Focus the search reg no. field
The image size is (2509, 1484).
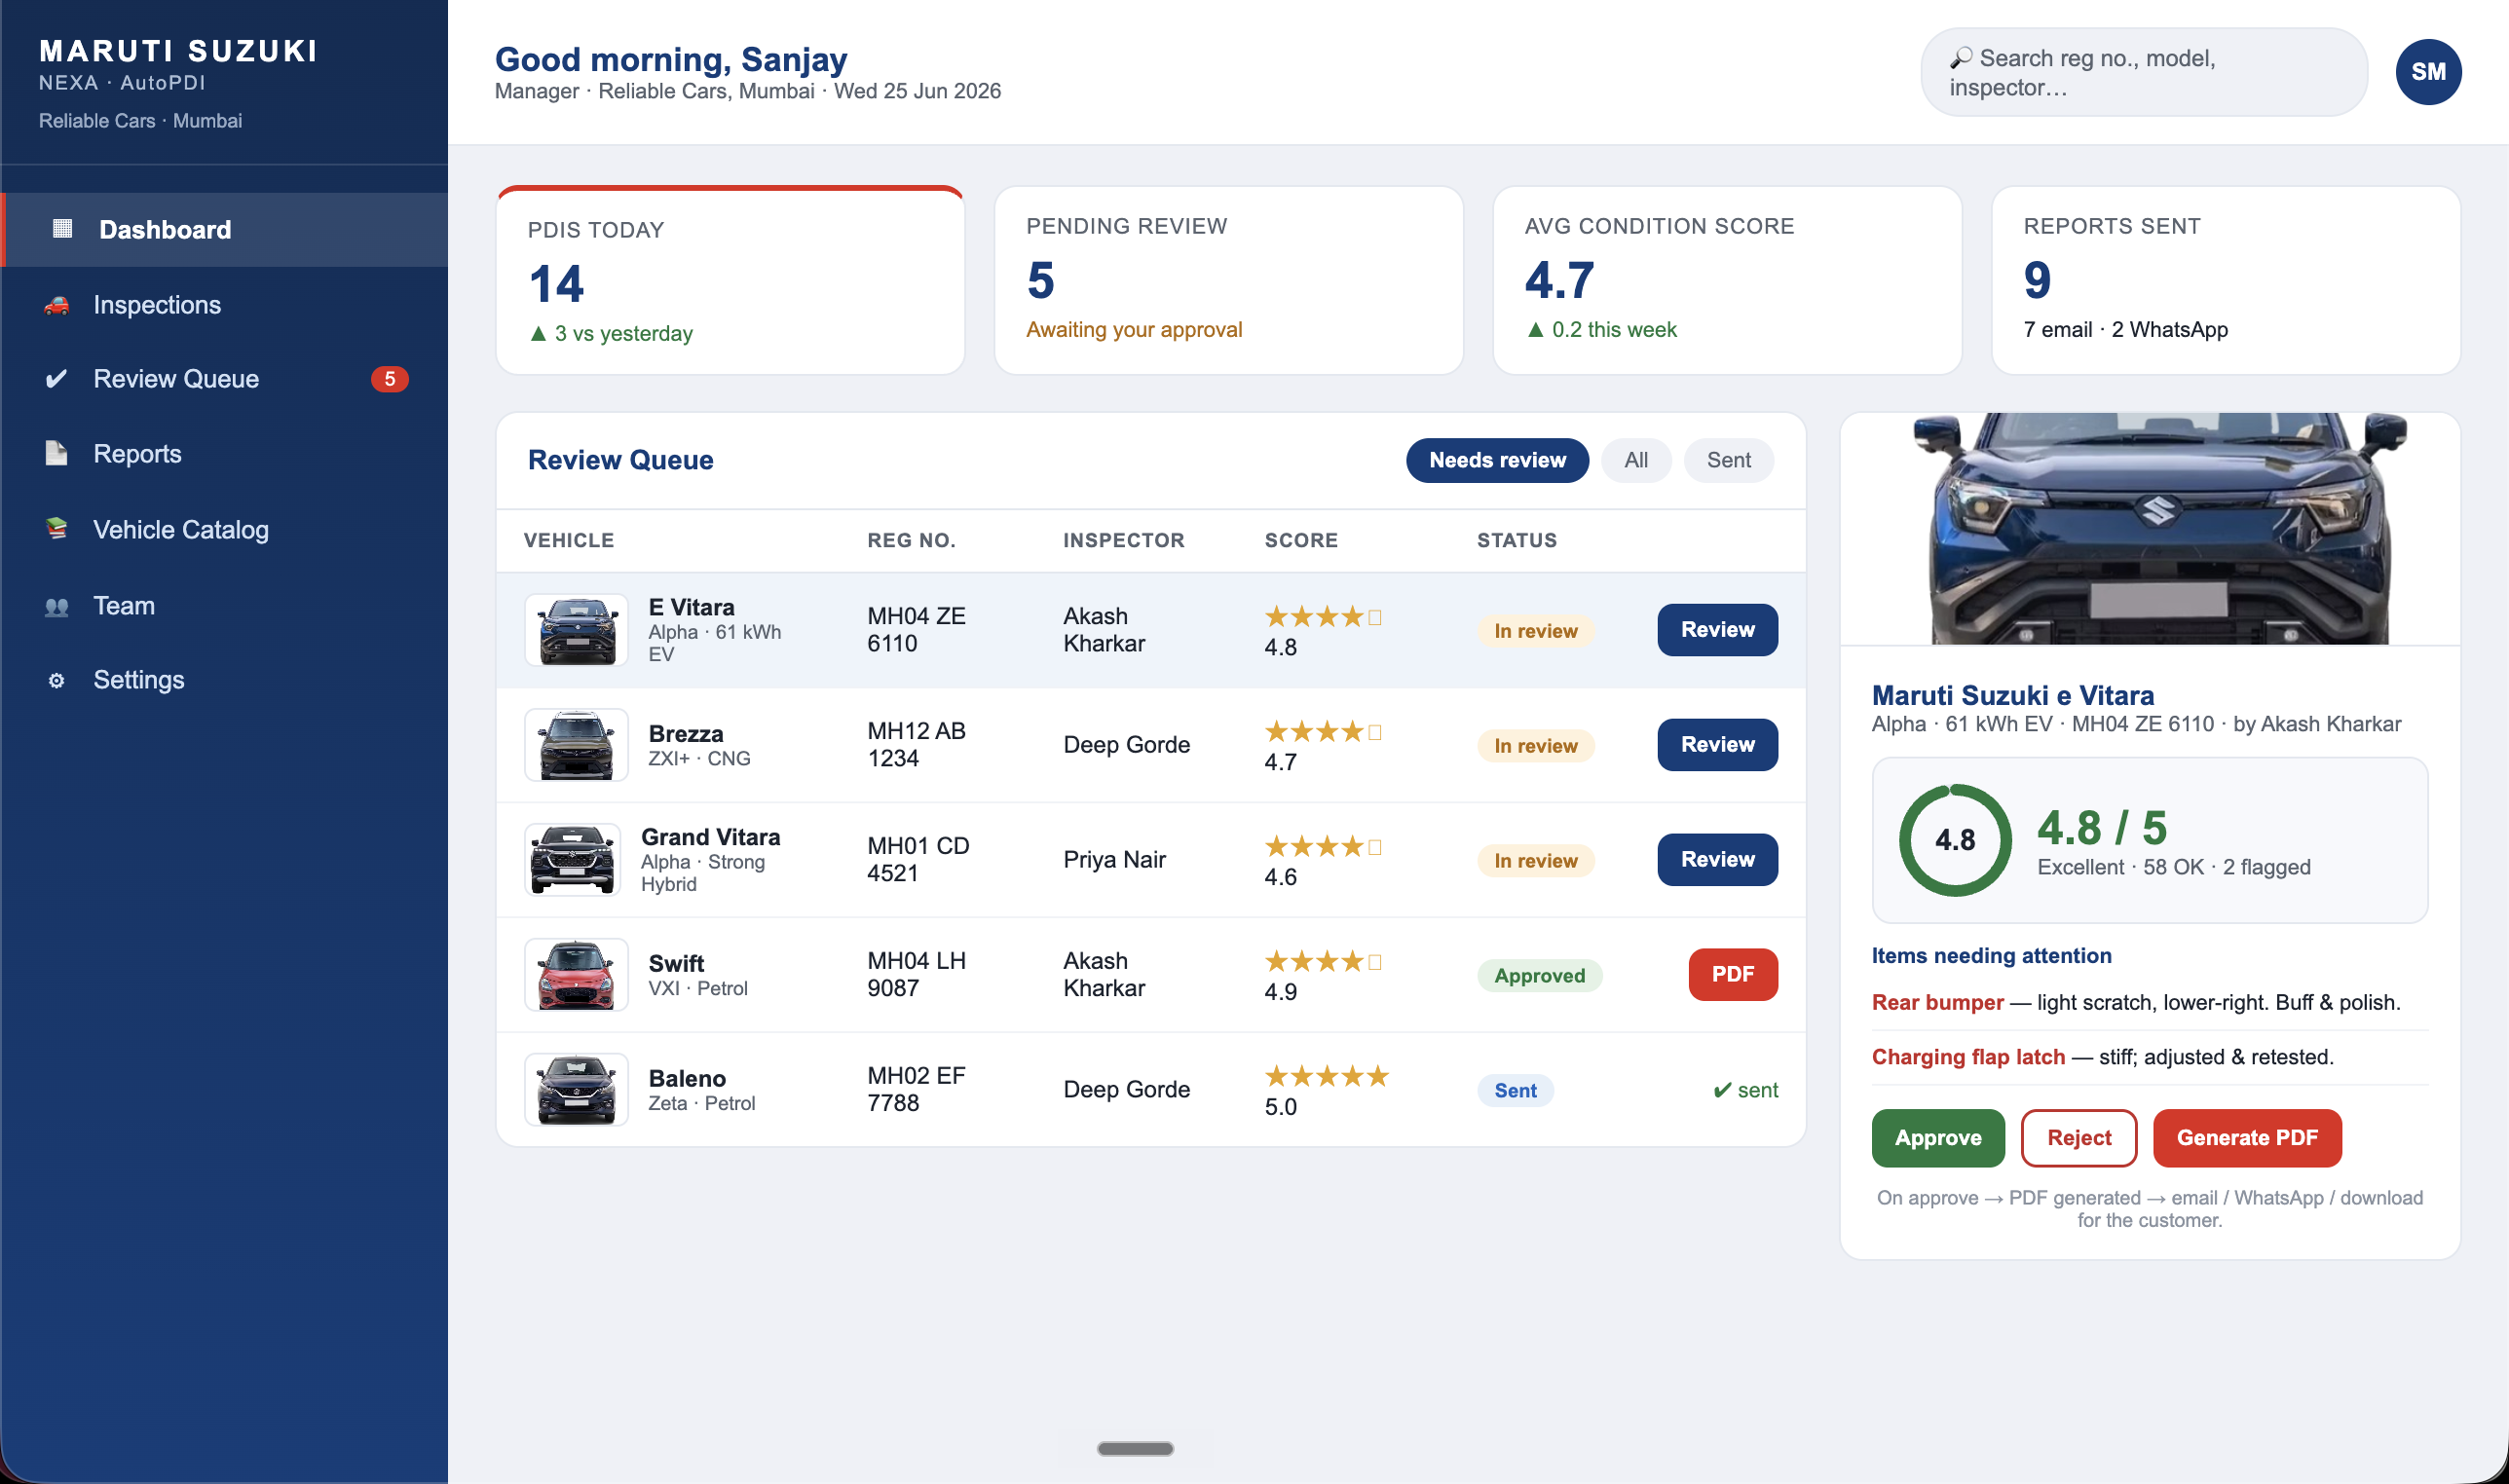[x=2144, y=72]
